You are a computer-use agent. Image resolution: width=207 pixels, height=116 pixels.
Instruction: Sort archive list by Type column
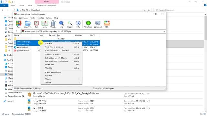pos(59,35)
